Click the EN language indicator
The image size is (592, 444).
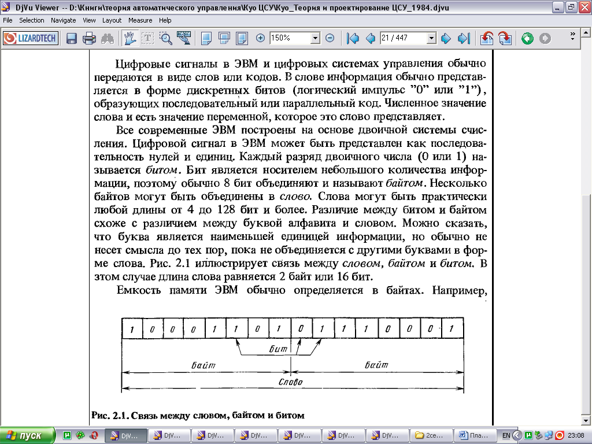[506, 435]
